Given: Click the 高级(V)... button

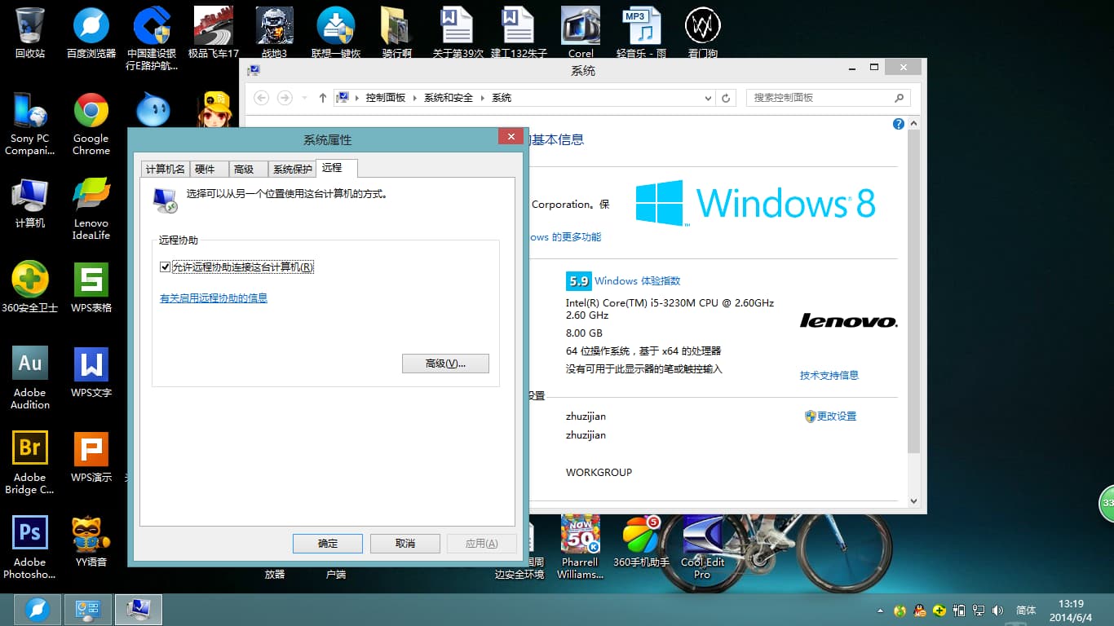Looking at the screenshot, I should 445,364.
